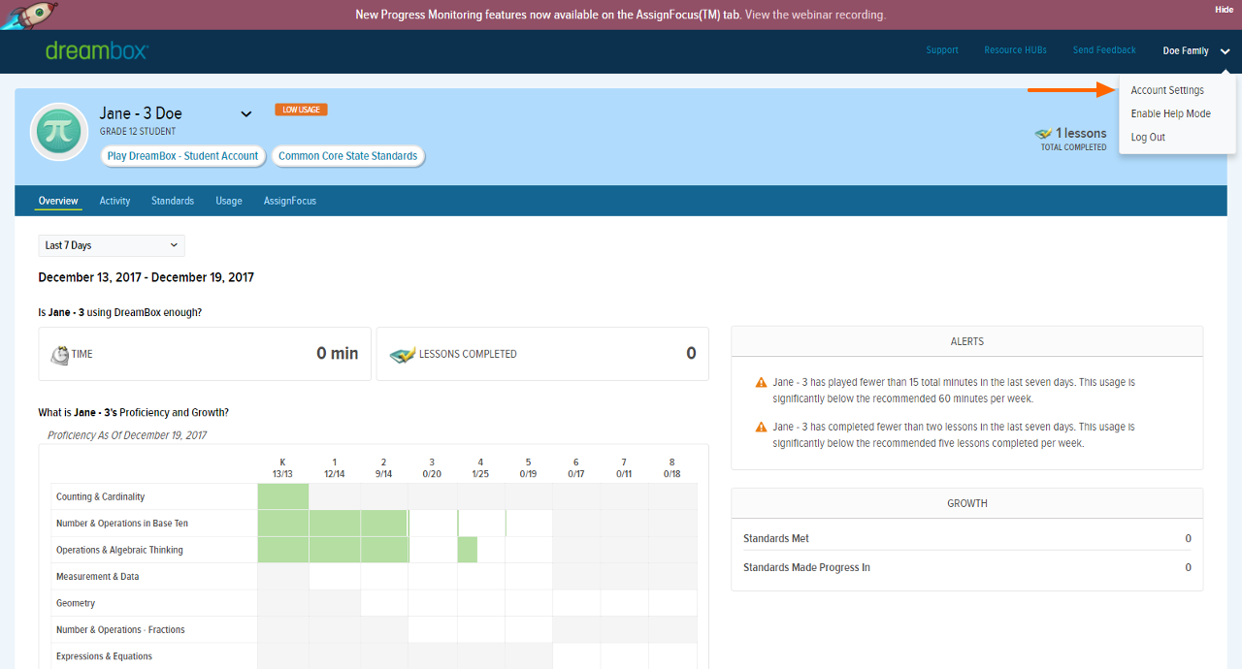The image size is (1242, 669).
Task: Expand the Jane - 3 Doe student selector
Action: click(246, 114)
